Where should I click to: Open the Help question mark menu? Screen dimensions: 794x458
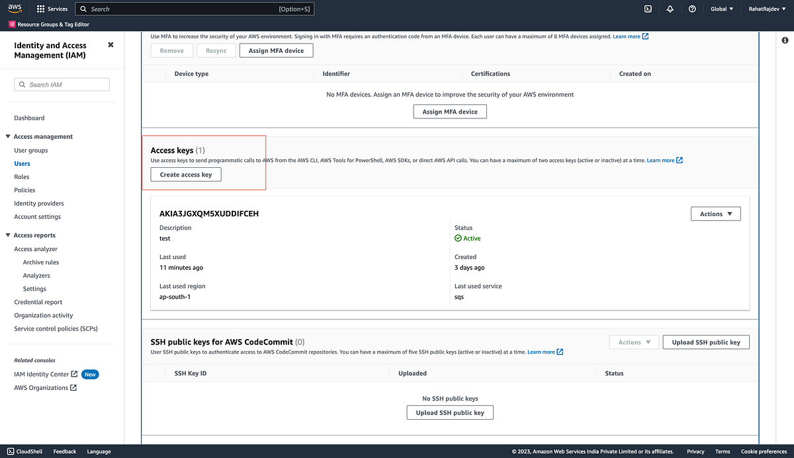pos(691,9)
